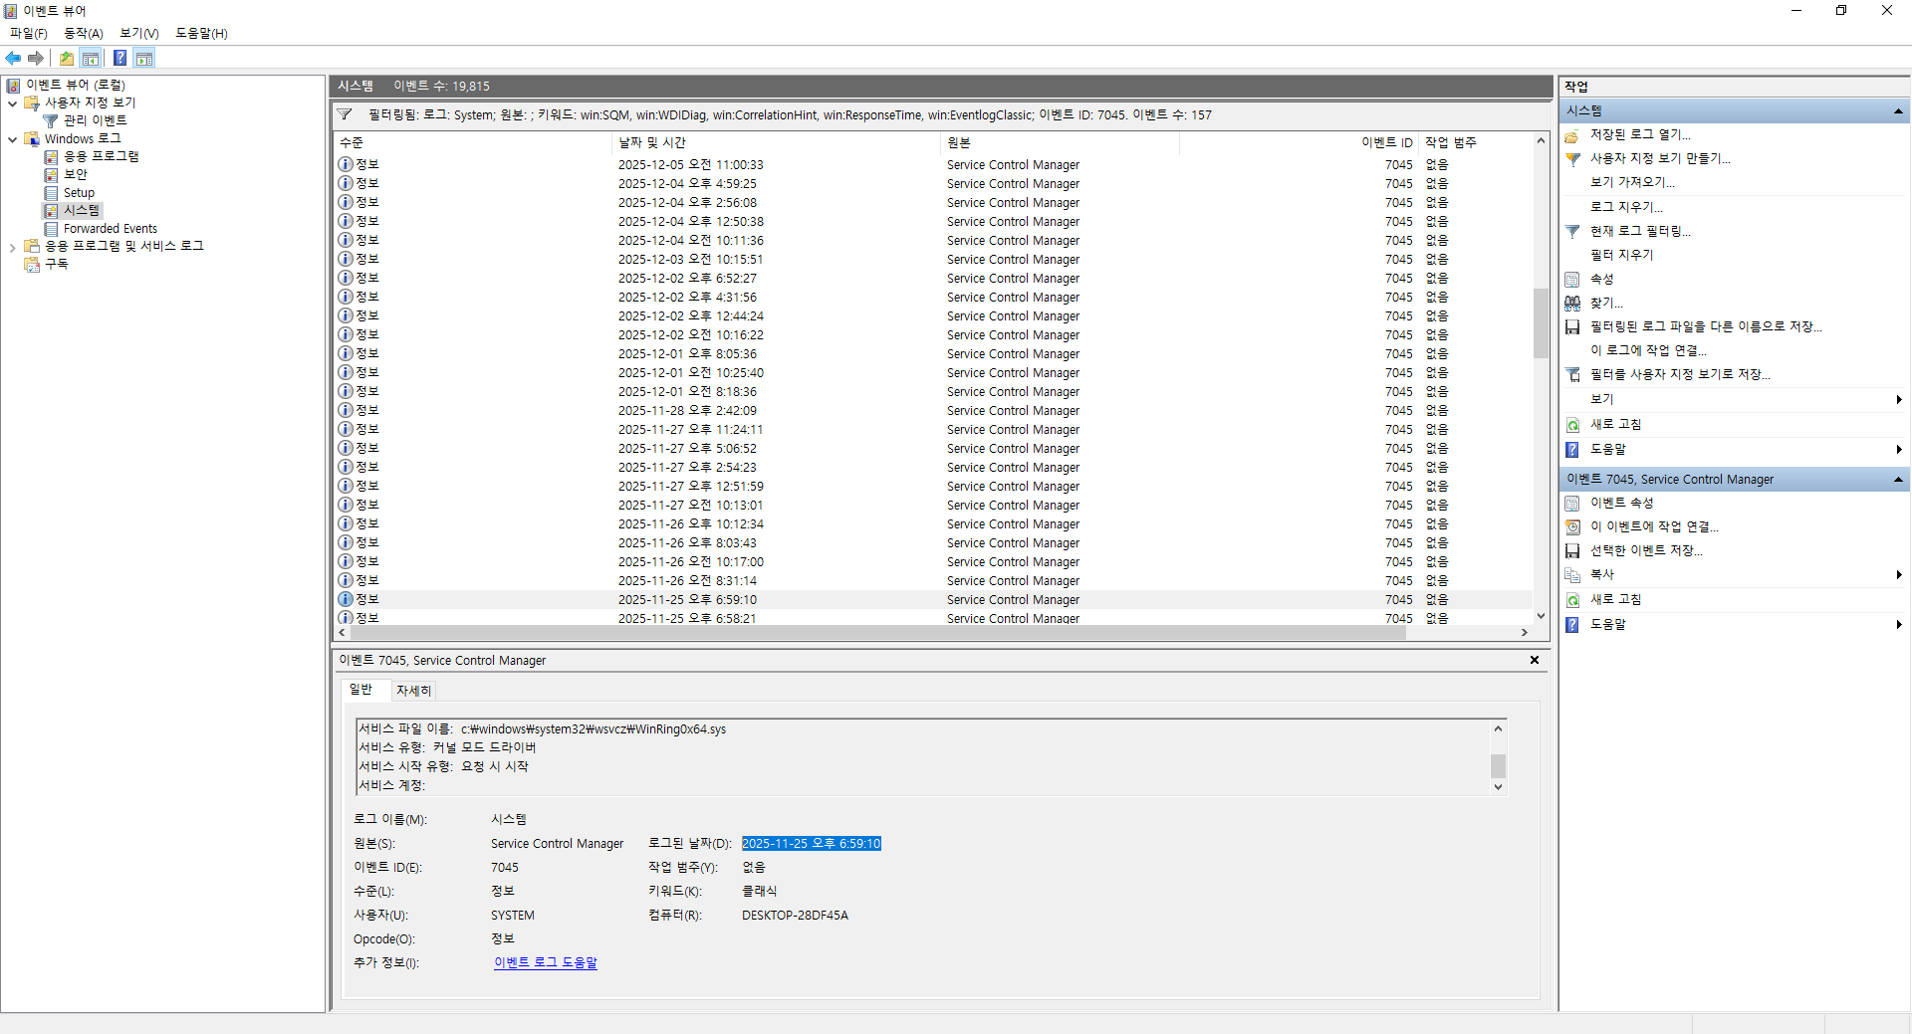Screen dimensions: 1912x1034
Task: Click the 속성 icon in 시스템 actions
Action: pyautogui.click(x=1572, y=279)
